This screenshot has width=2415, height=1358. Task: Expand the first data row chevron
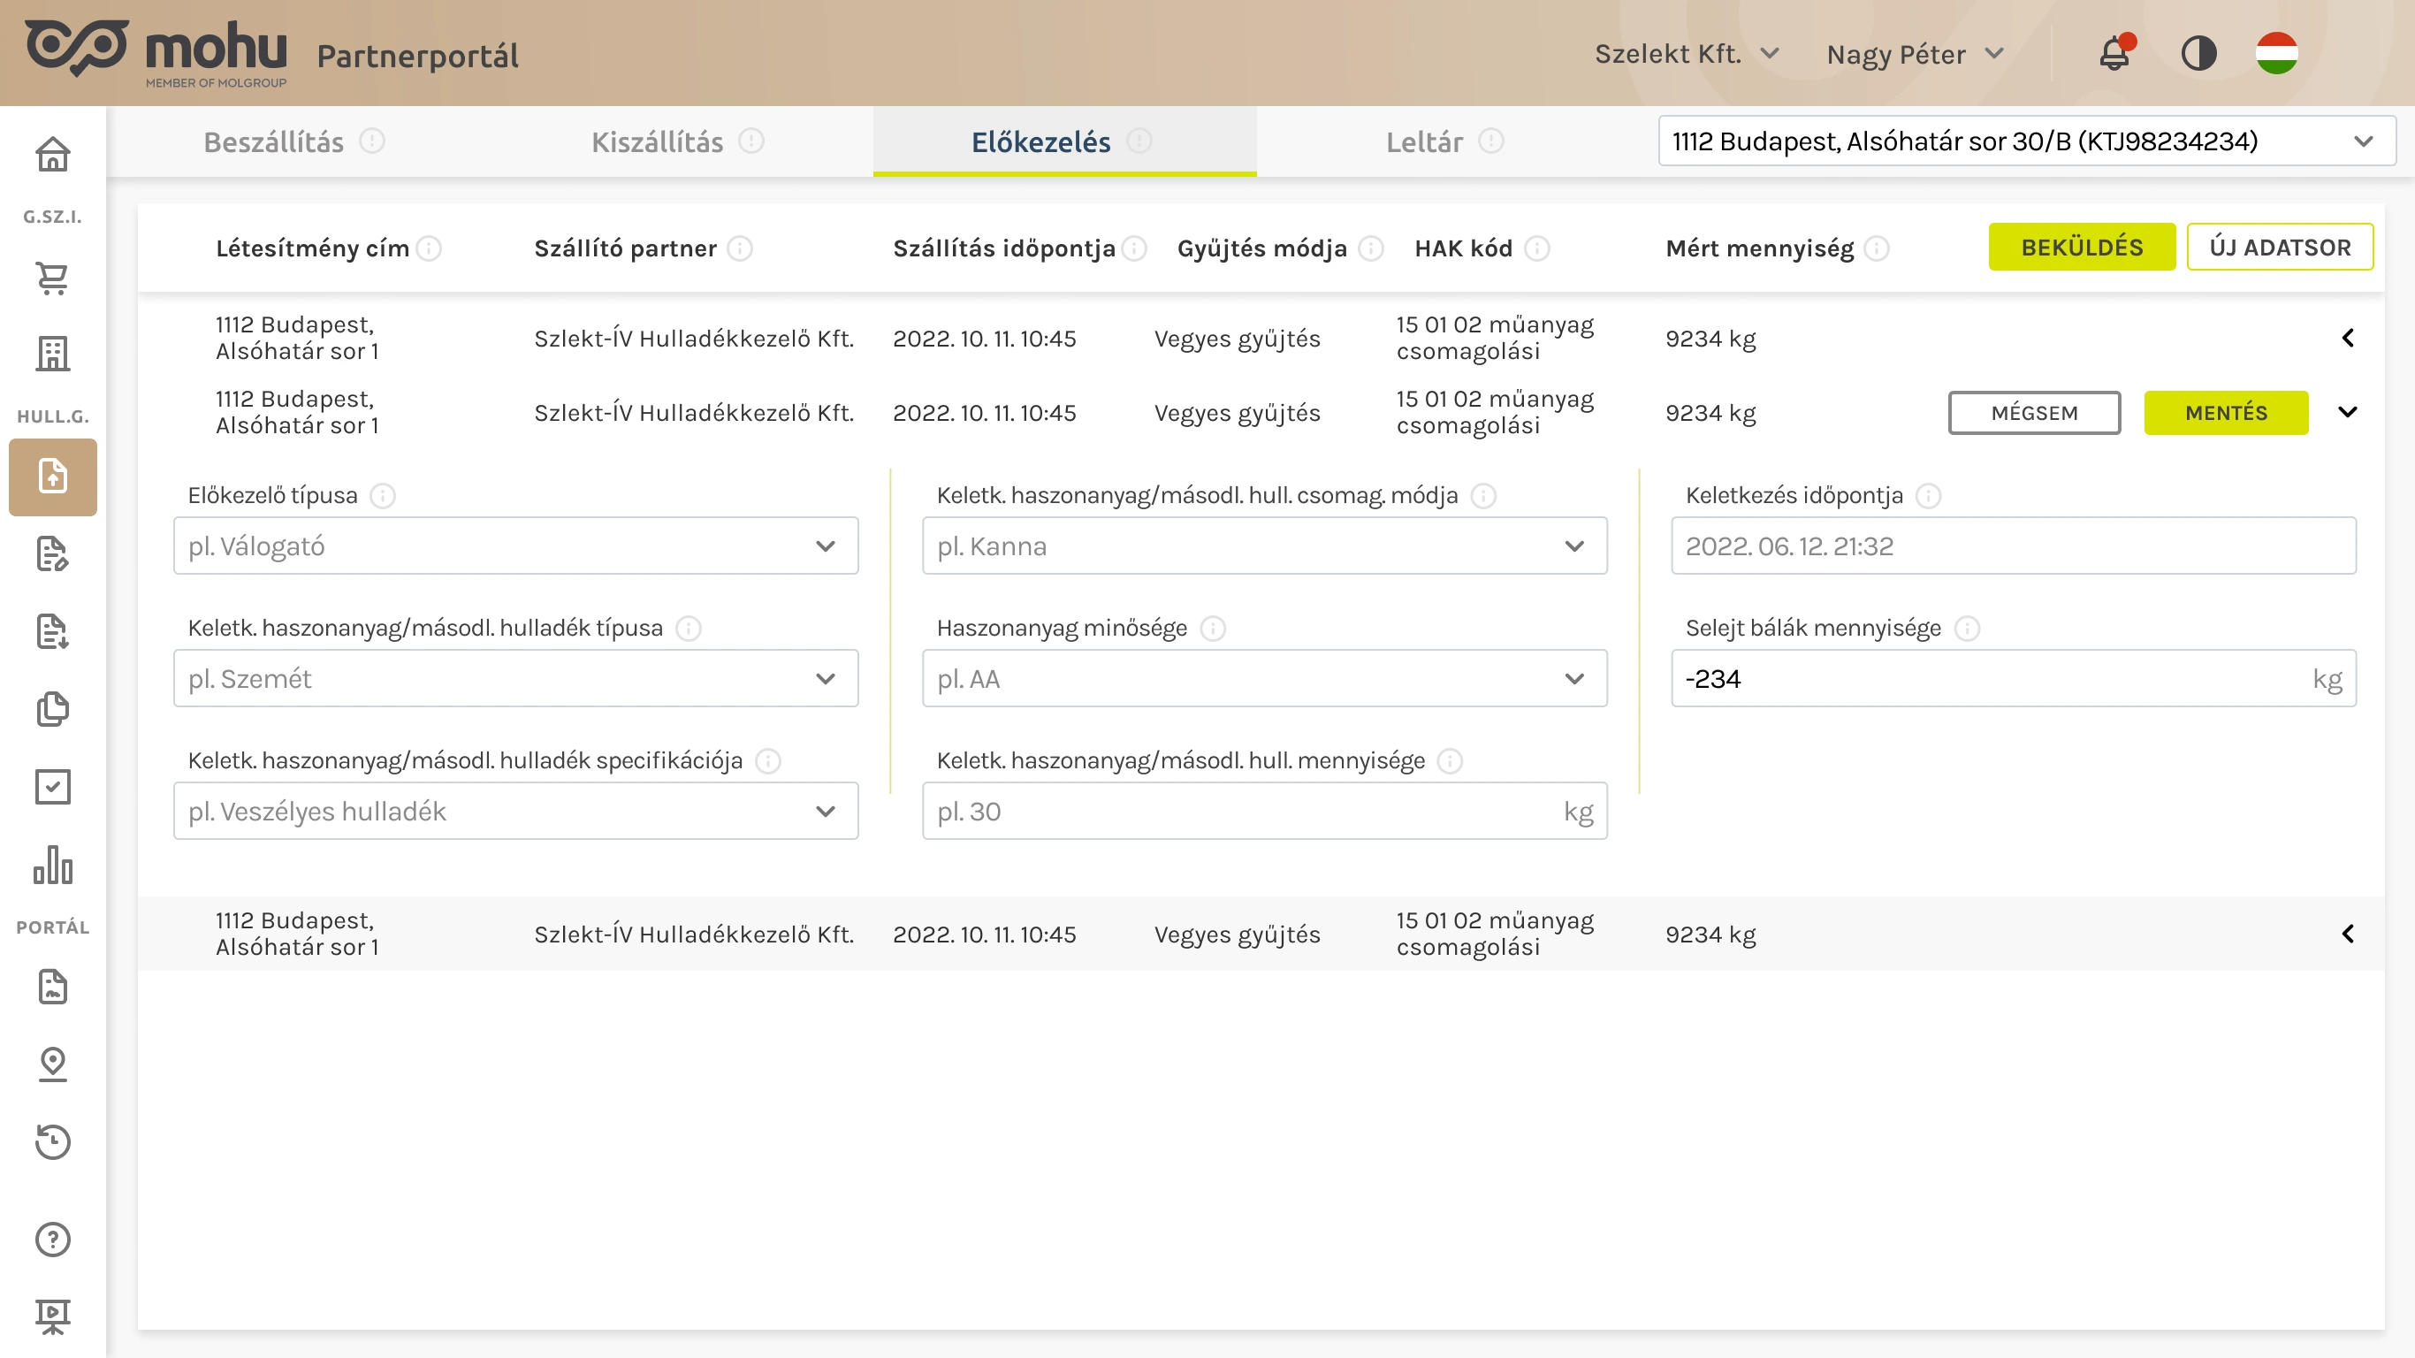click(x=2348, y=338)
